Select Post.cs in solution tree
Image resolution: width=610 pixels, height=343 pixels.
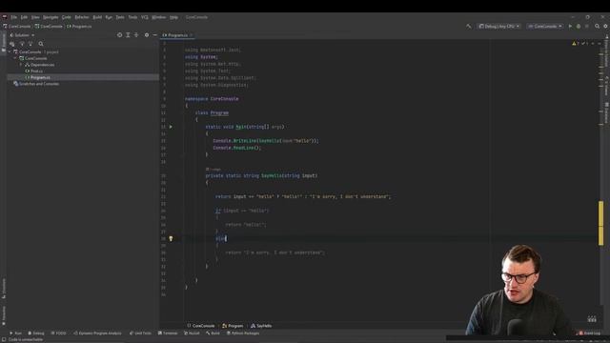pos(36,71)
